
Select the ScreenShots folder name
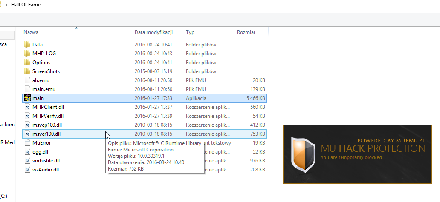coord(46,71)
